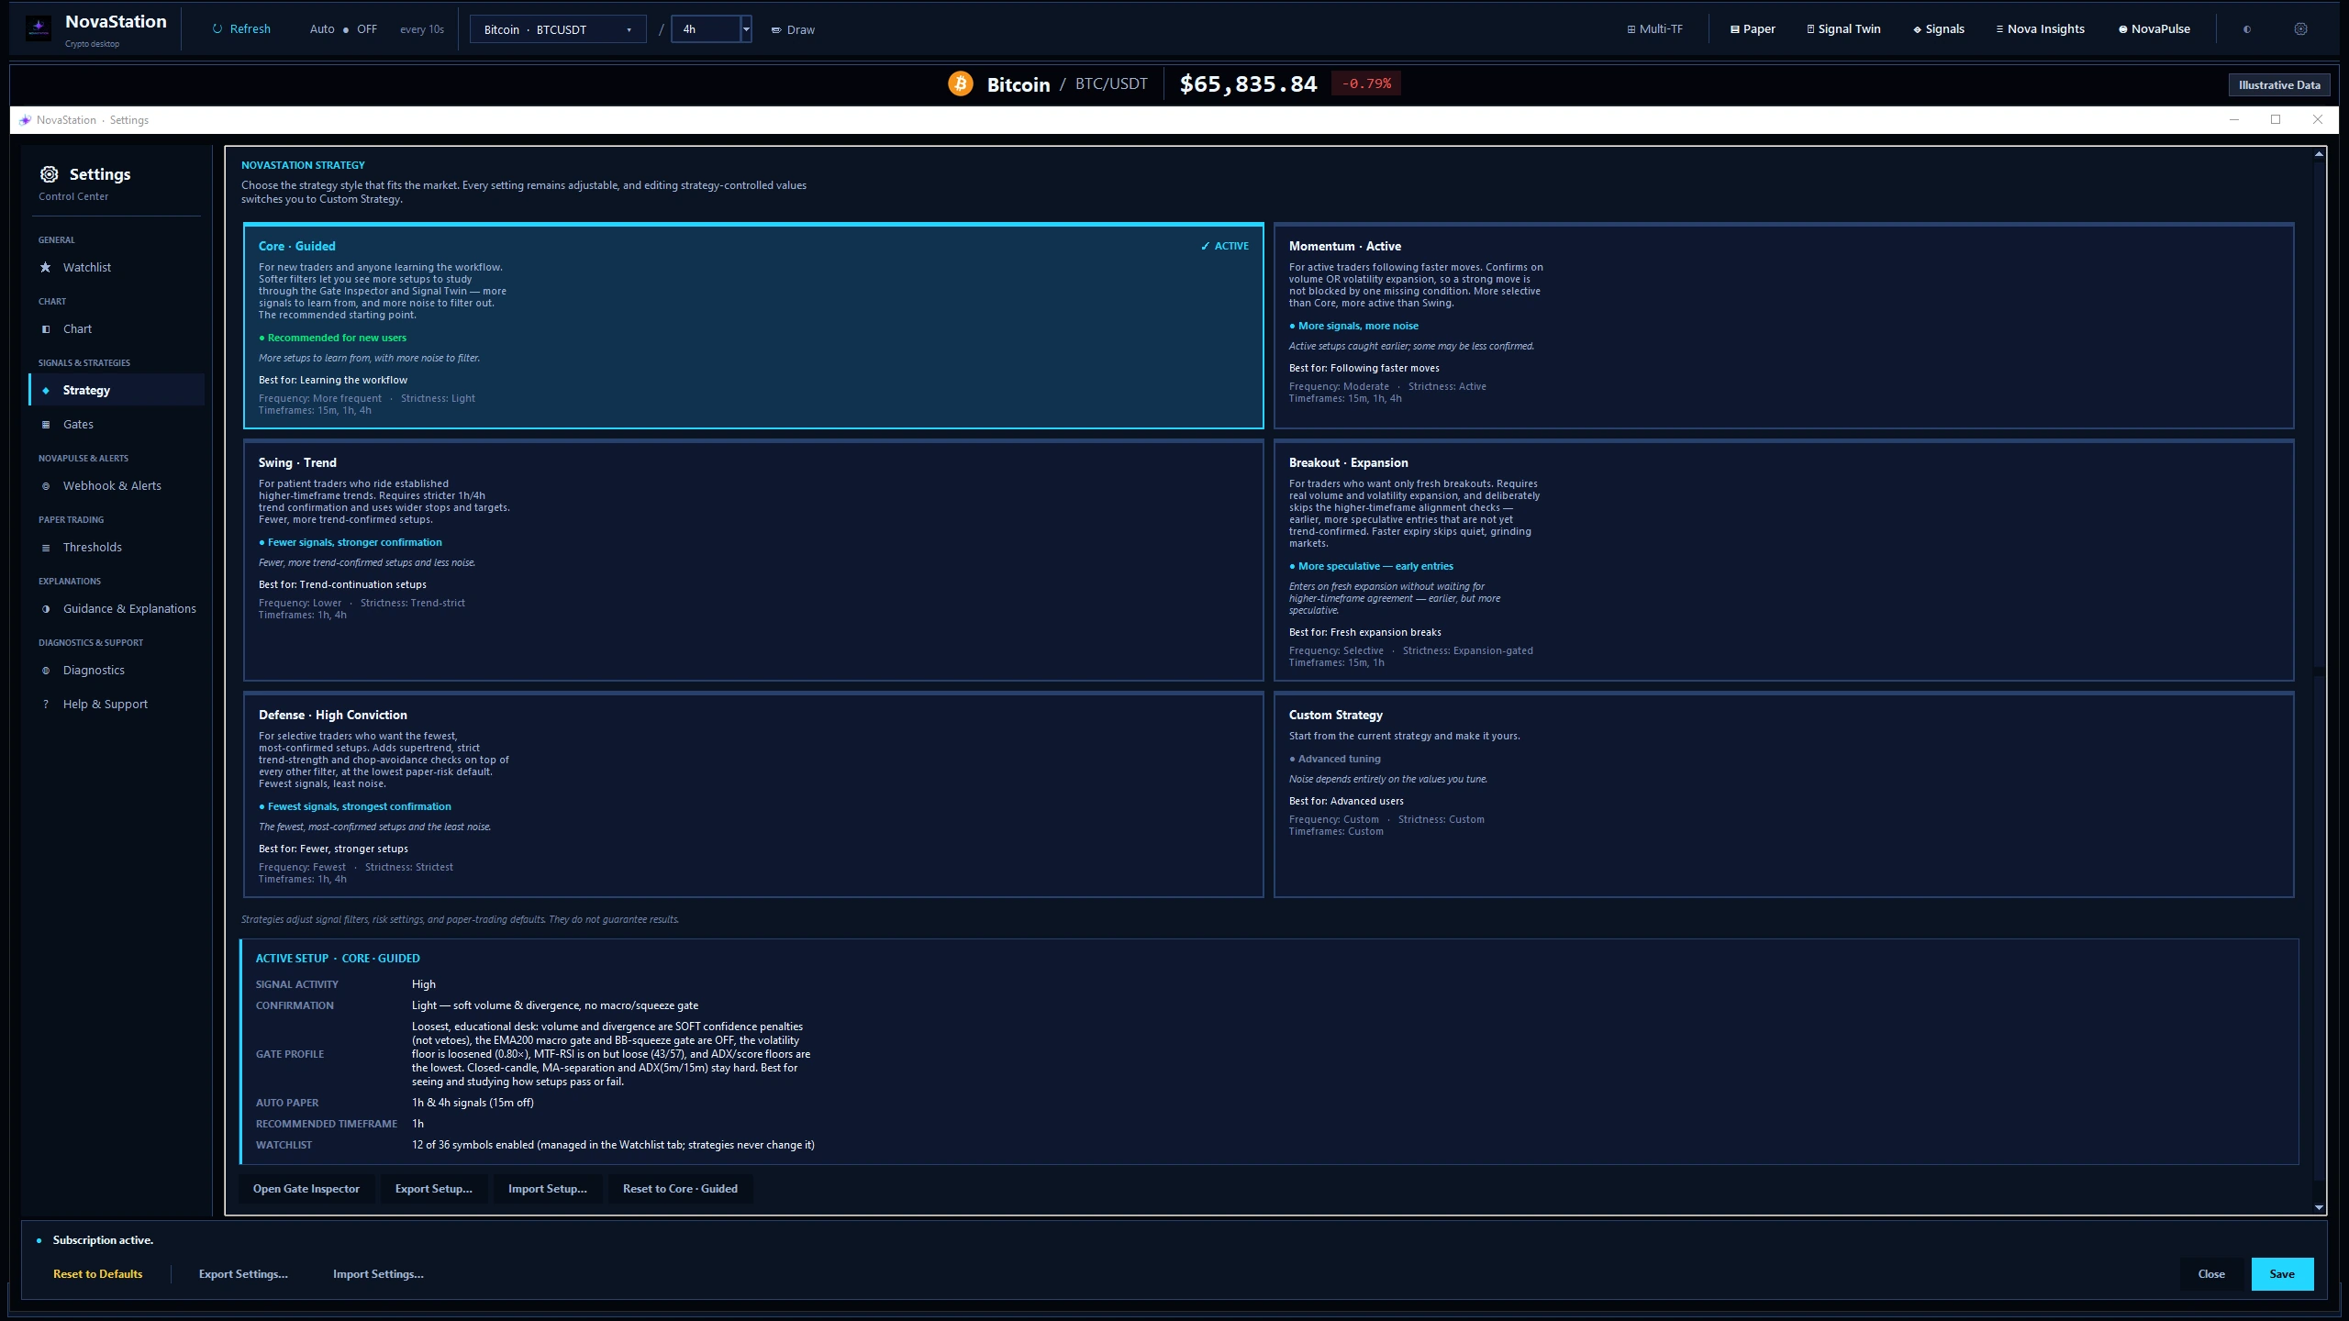Click the star icon beside Watchlist
Screen dimensions: 2349x1321
click(x=46, y=267)
